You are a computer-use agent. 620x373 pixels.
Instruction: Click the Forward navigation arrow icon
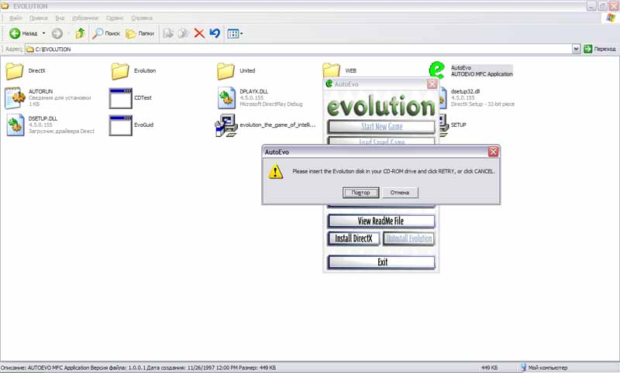(57, 33)
